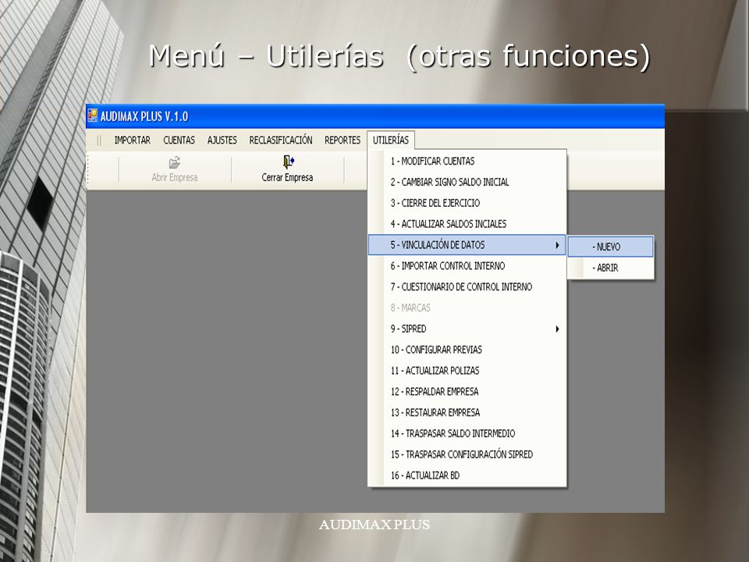Expand submenu arrow of VINCULACIÓN DE DATOS
This screenshot has width=749, height=562.
(x=557, y=245)
